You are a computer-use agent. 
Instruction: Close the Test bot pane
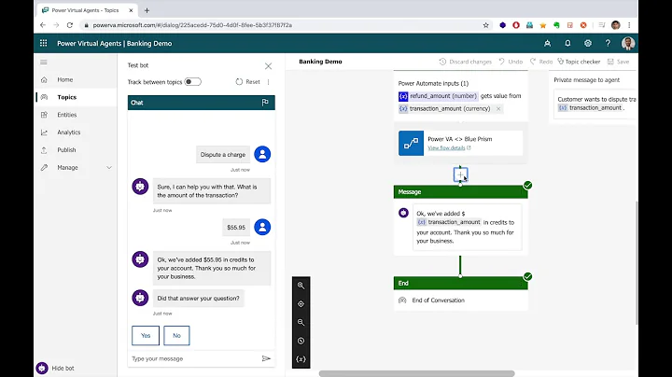click(268, 66)
